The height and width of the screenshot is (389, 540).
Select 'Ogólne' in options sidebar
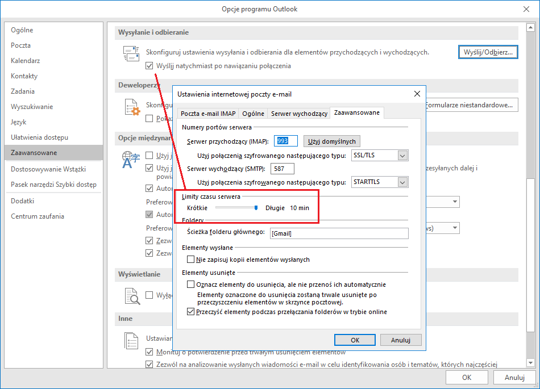point(54,30)
